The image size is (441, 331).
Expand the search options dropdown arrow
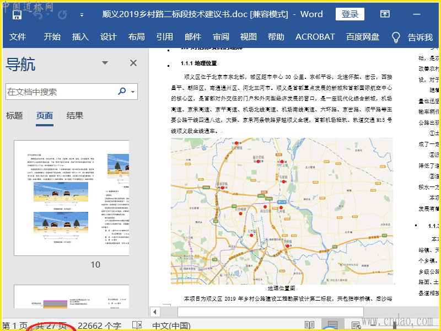click(x=134, y=92)
